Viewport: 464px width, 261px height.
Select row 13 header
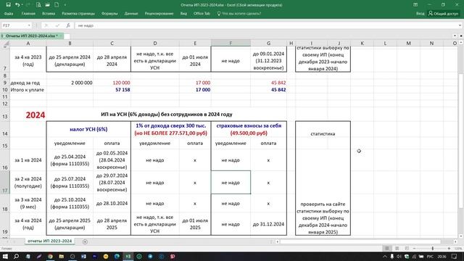(x=5, y=115)
